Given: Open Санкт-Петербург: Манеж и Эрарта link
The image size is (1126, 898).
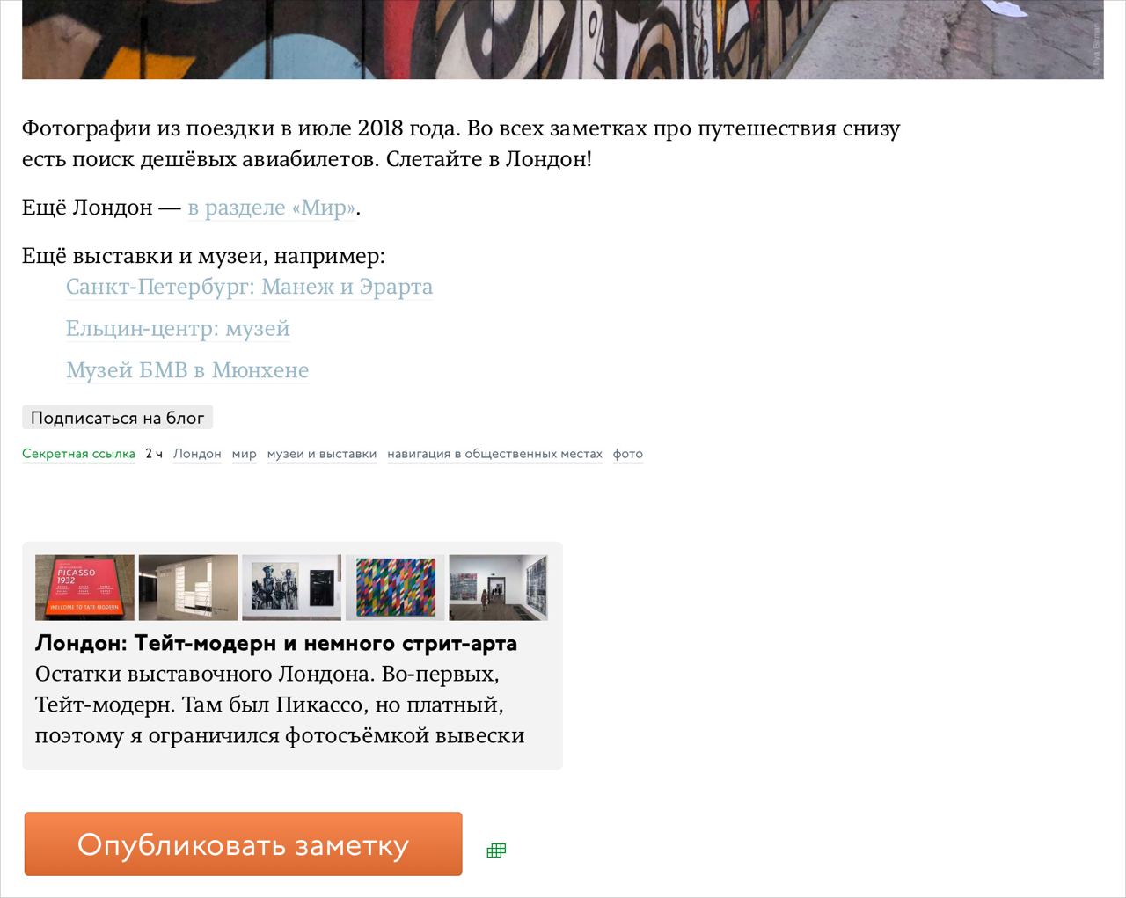Looking at the screenshot, I should (x=249, y=288).
